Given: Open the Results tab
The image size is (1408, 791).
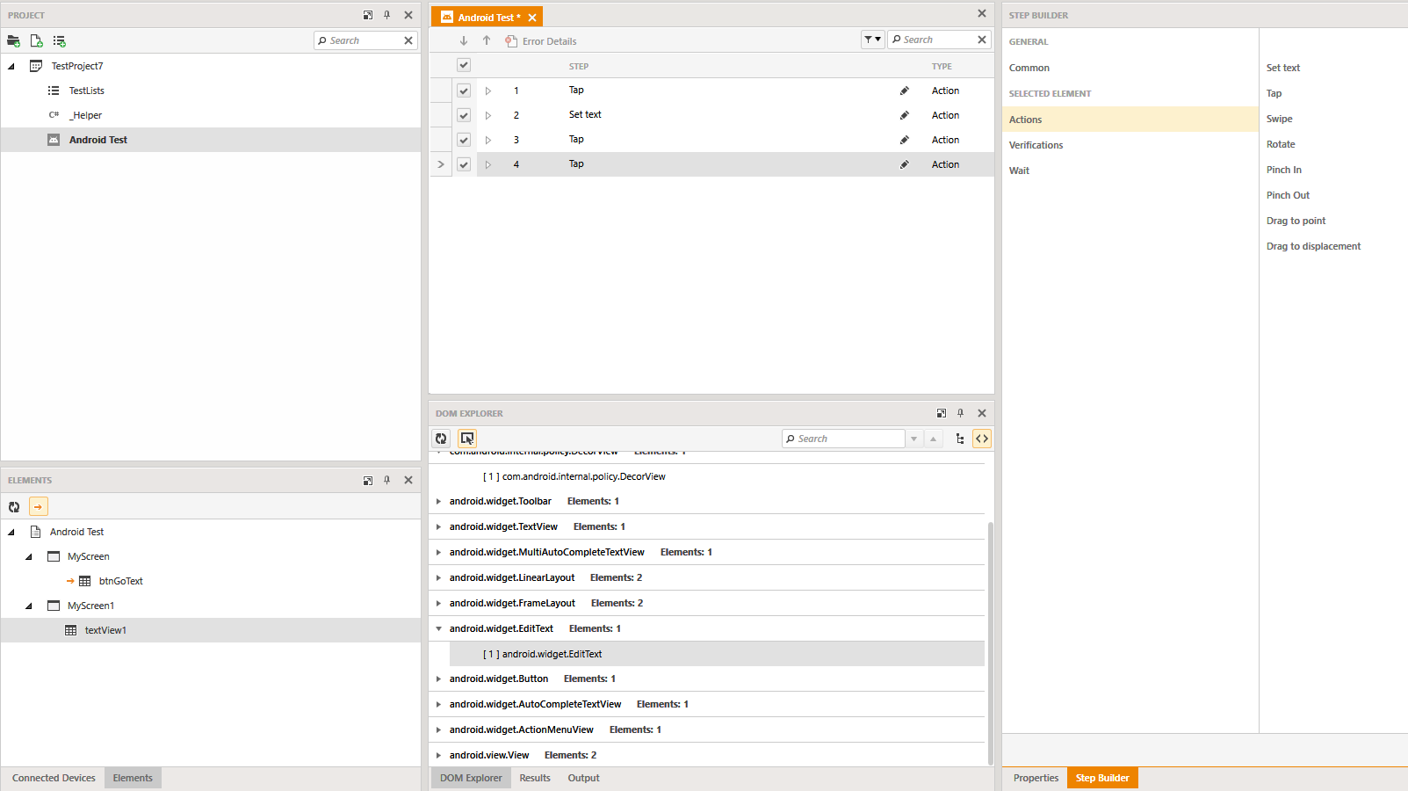Looking at the screenshot, I should click(534, 778).
